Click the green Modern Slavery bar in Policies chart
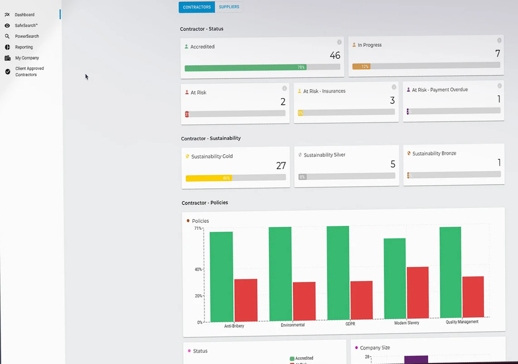This screenshot has width=518, height=364. coord(395,278)
